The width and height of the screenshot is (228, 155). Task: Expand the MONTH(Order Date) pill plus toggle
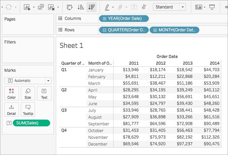(155, 30)
